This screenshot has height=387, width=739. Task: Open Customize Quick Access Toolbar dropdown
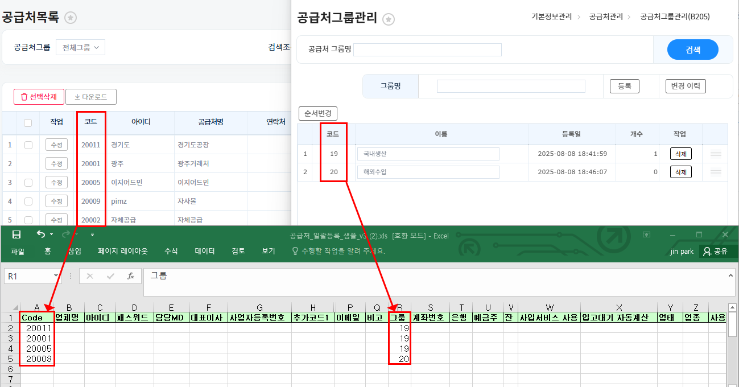tap(93, 234)
